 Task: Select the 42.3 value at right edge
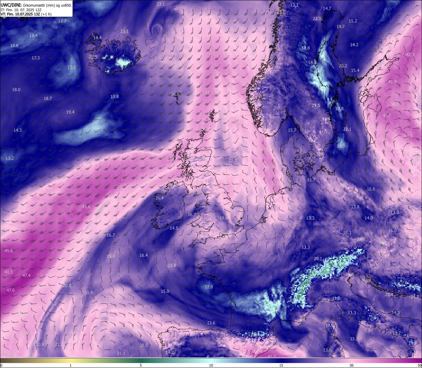click(410, 54)
